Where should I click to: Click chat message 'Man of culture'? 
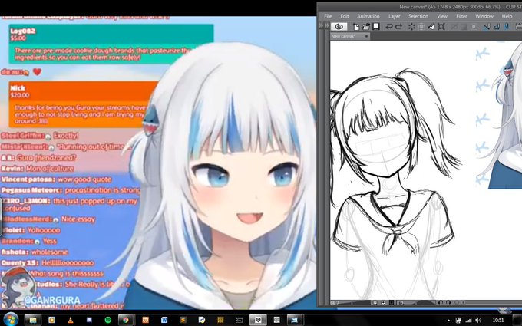[50, 168]
